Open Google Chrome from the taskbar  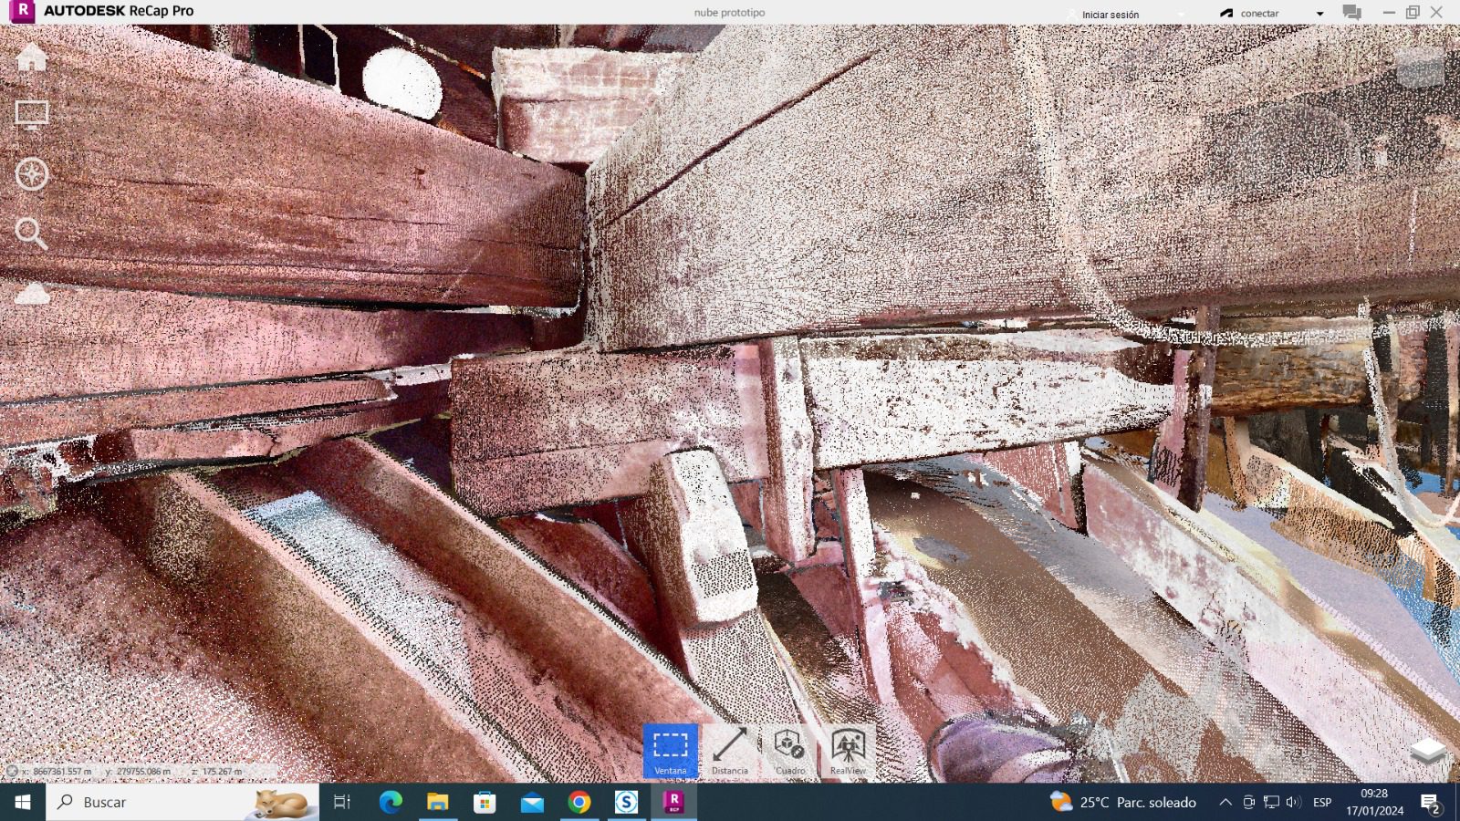[x=579, y=803]
